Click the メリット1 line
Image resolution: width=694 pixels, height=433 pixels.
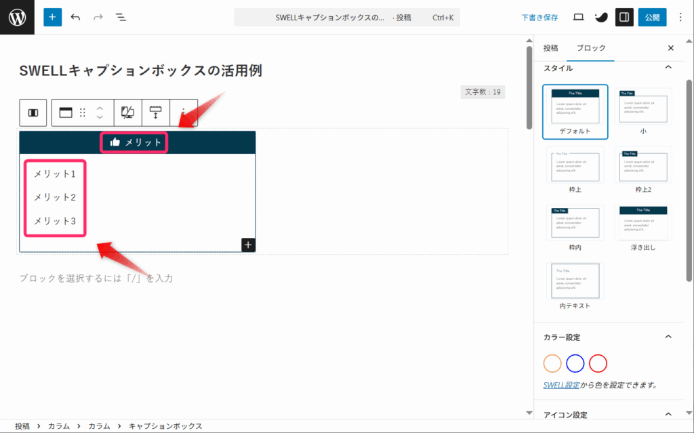[55, 174]
